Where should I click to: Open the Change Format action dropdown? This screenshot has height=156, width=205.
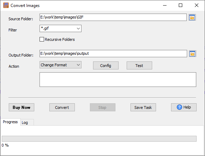tap(61, 65)
